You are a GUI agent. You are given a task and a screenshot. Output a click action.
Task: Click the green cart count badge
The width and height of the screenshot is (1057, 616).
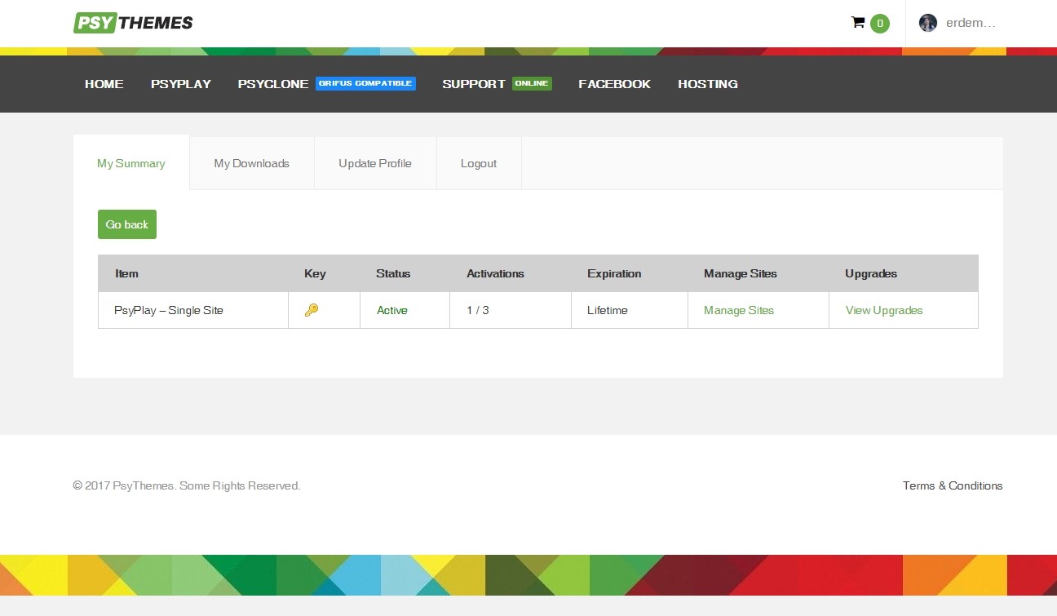(879, 24)
